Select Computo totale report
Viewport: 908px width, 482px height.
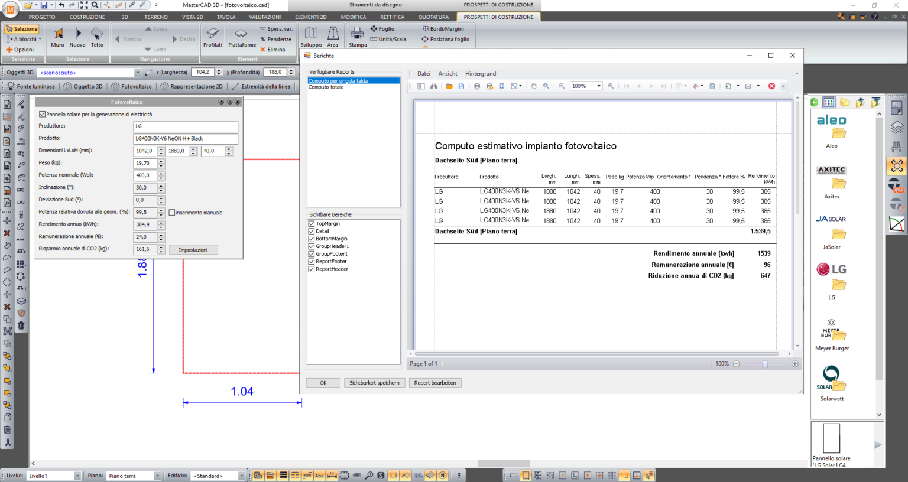click(x=326, y=87)
